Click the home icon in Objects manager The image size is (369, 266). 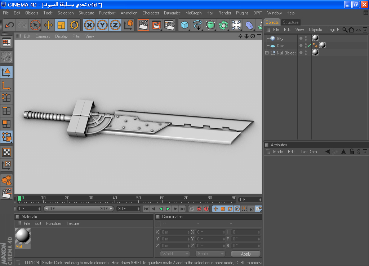351,30
